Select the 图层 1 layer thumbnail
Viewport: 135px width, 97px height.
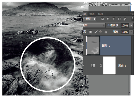pos(93,46)
